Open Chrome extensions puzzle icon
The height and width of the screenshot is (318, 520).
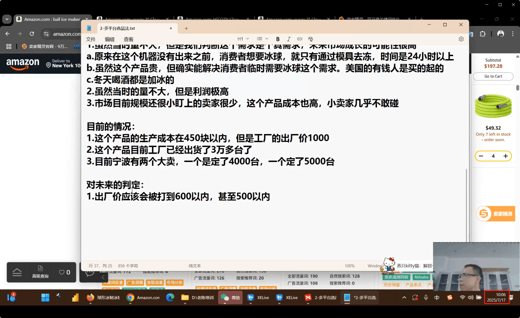coord(483,34)
